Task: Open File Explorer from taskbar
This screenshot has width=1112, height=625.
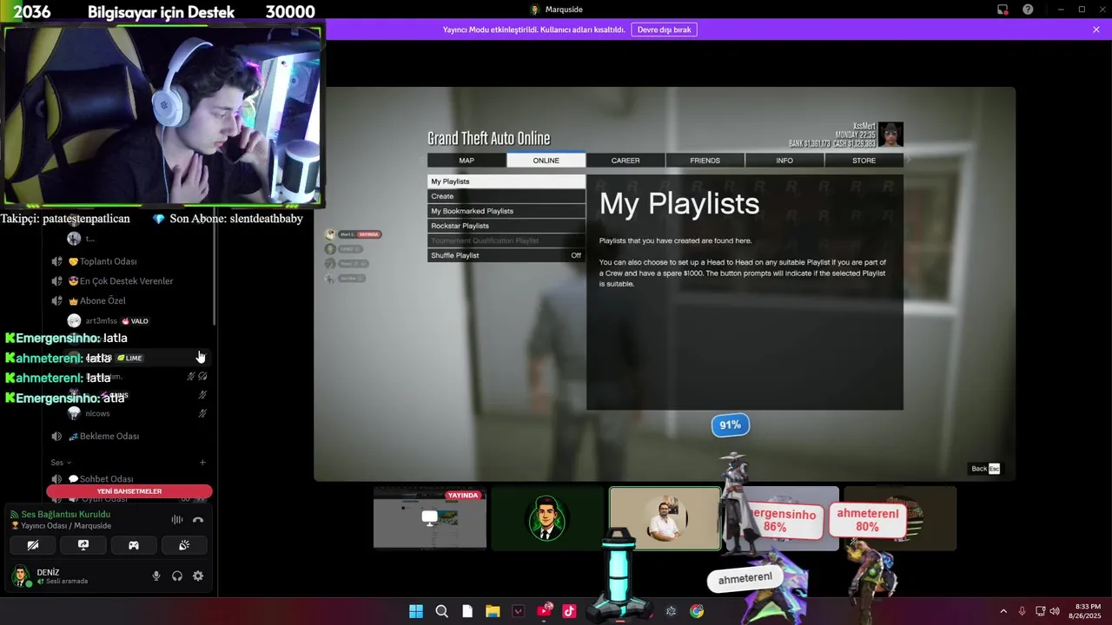Action: pos(493,611)
